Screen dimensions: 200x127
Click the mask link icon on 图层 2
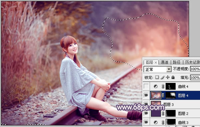coord(163,113)
